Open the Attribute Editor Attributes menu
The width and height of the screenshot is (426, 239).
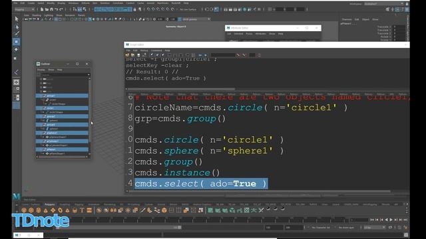pyautogui.click(x=260, y=34)
